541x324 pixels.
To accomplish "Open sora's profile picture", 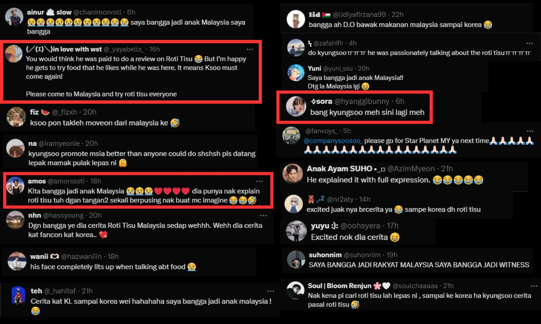I will (x=296, y=106).
